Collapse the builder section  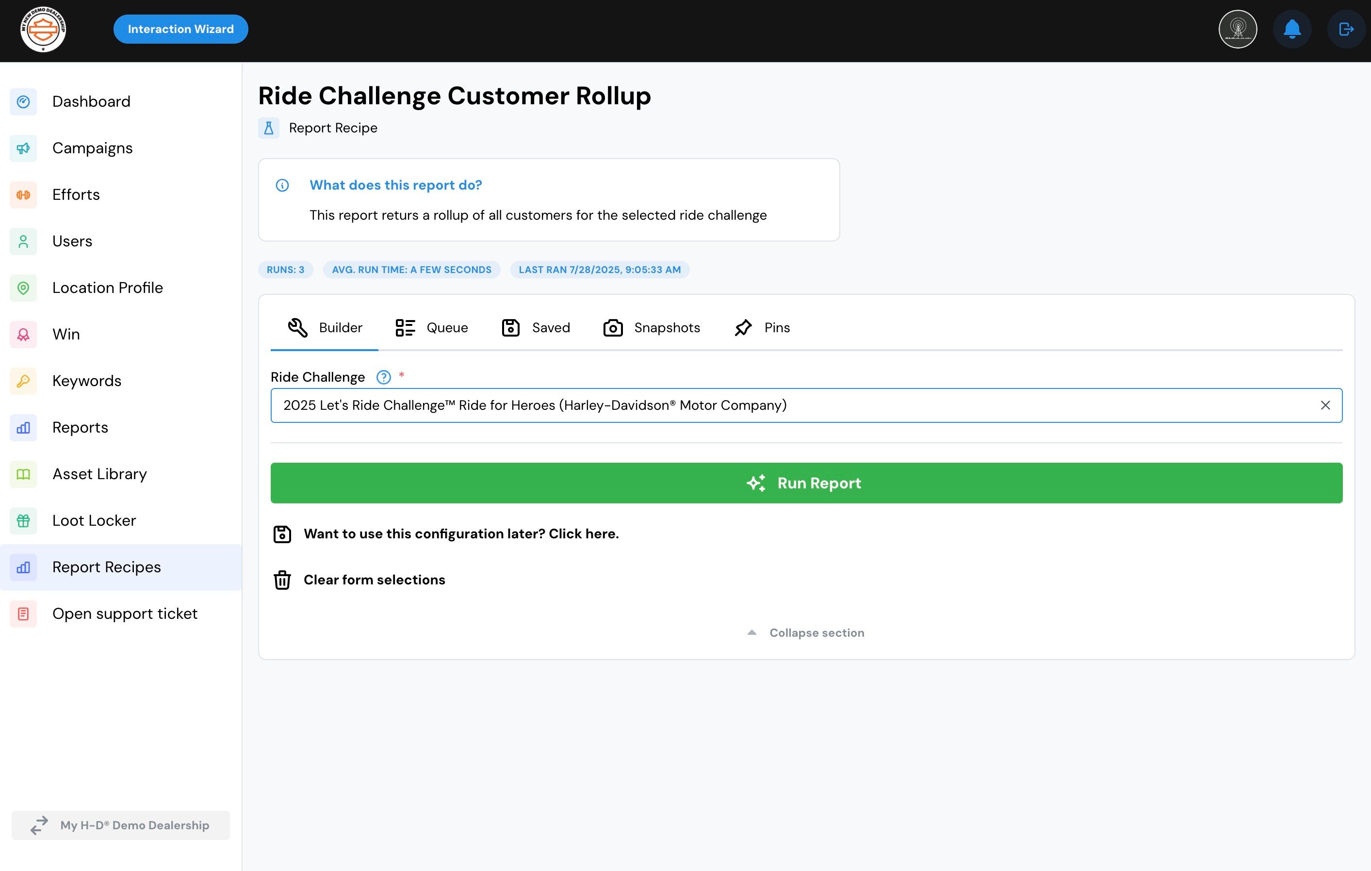pos(806,633)
